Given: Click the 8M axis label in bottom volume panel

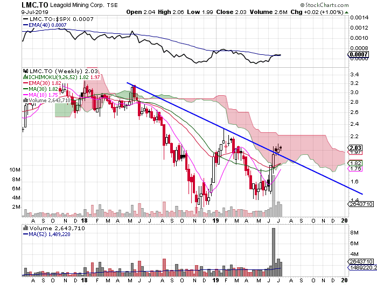Looking at the screenshot, I should (354, 232).
